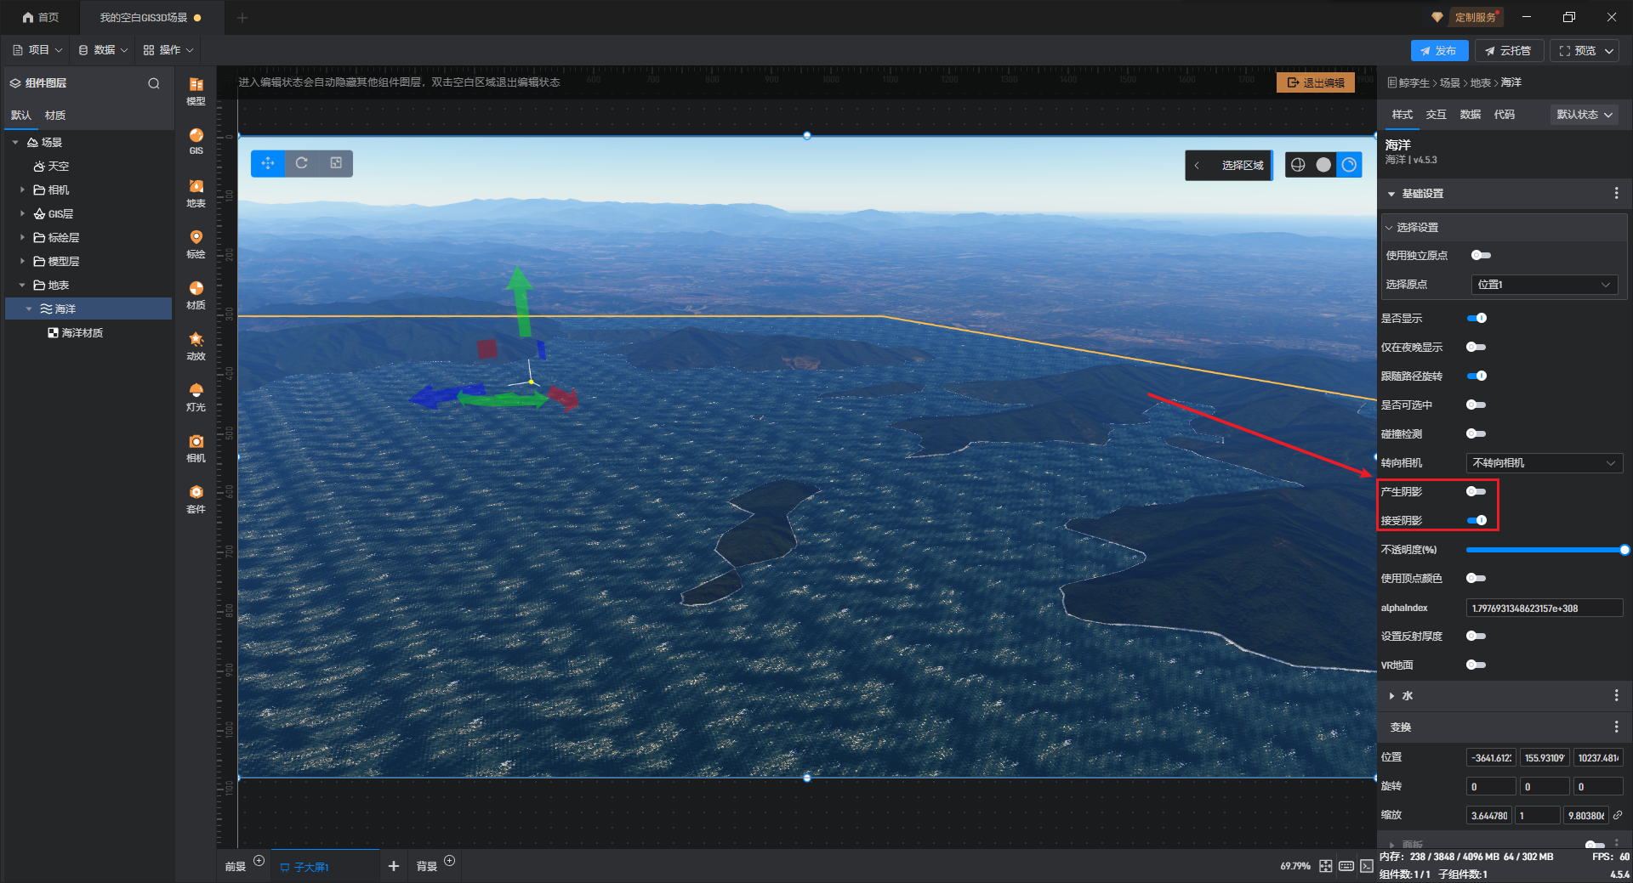Open the 模型 component category
Viewport: 1633px width, 883px height.
pyautogui.click(x=196, y=90)
